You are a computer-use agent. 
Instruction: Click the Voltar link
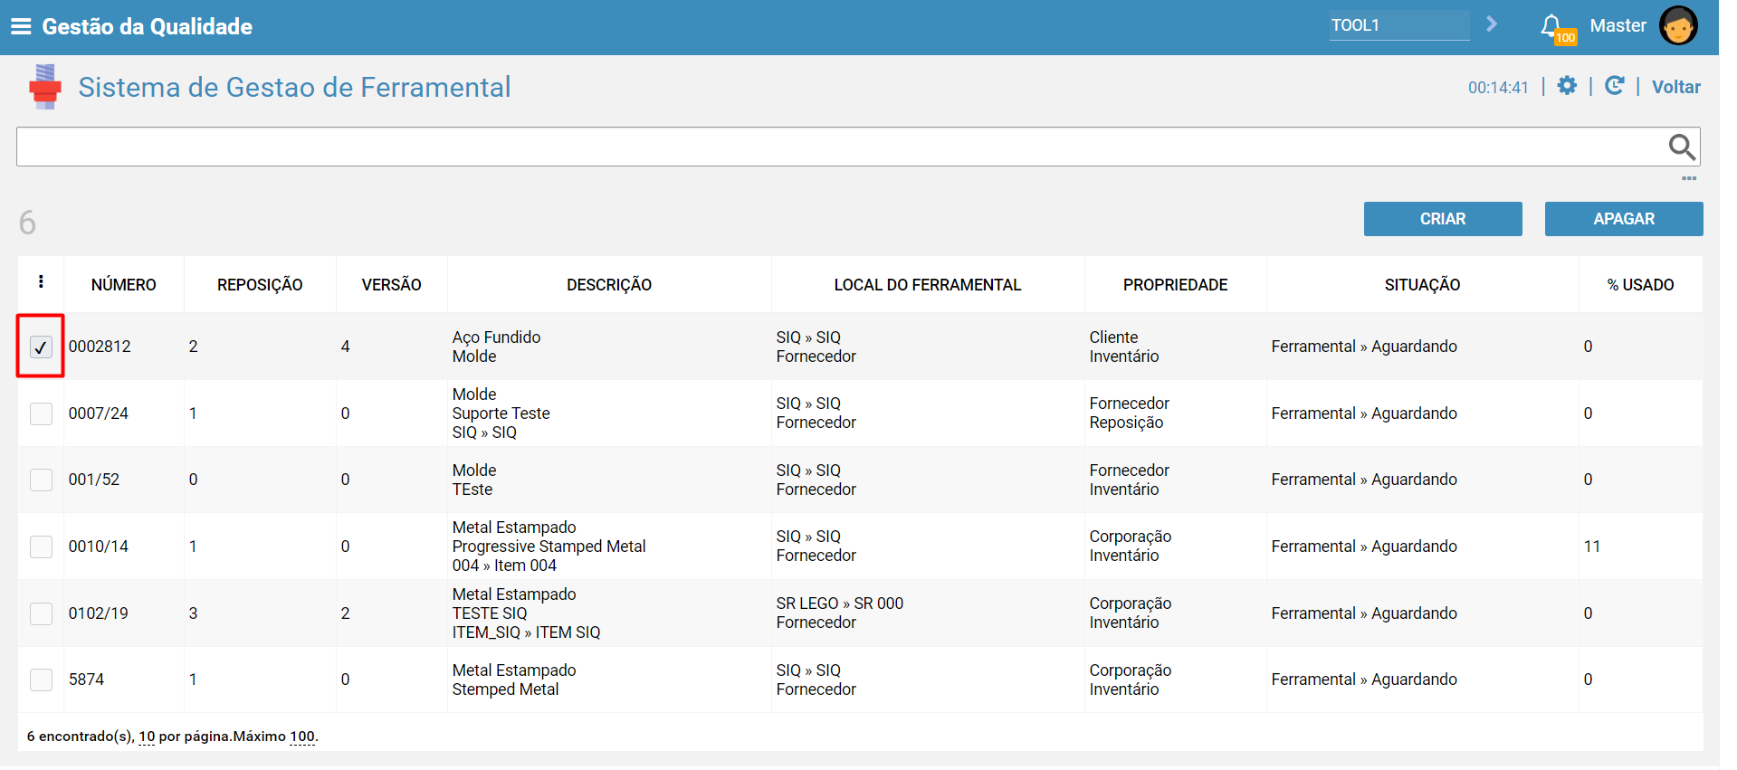coord(1675,87)
